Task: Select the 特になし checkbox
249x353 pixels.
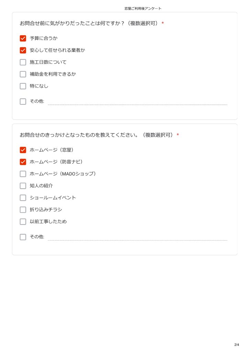Action: pyautogui.click(x=23, y=86)
